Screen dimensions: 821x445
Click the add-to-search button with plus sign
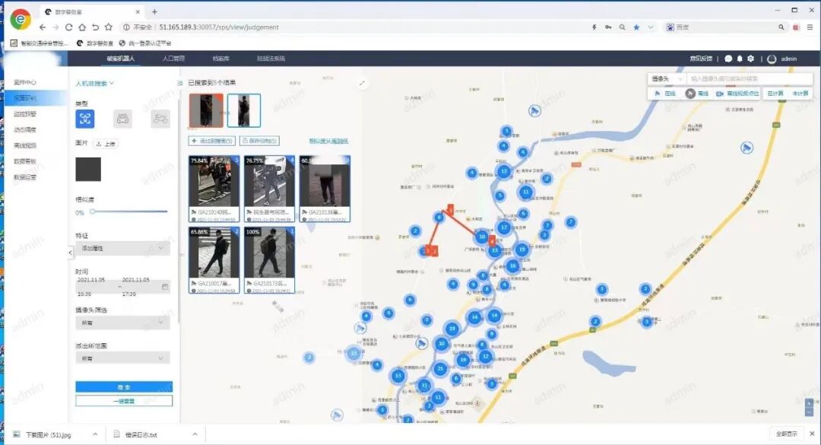[x=212, y=141]
